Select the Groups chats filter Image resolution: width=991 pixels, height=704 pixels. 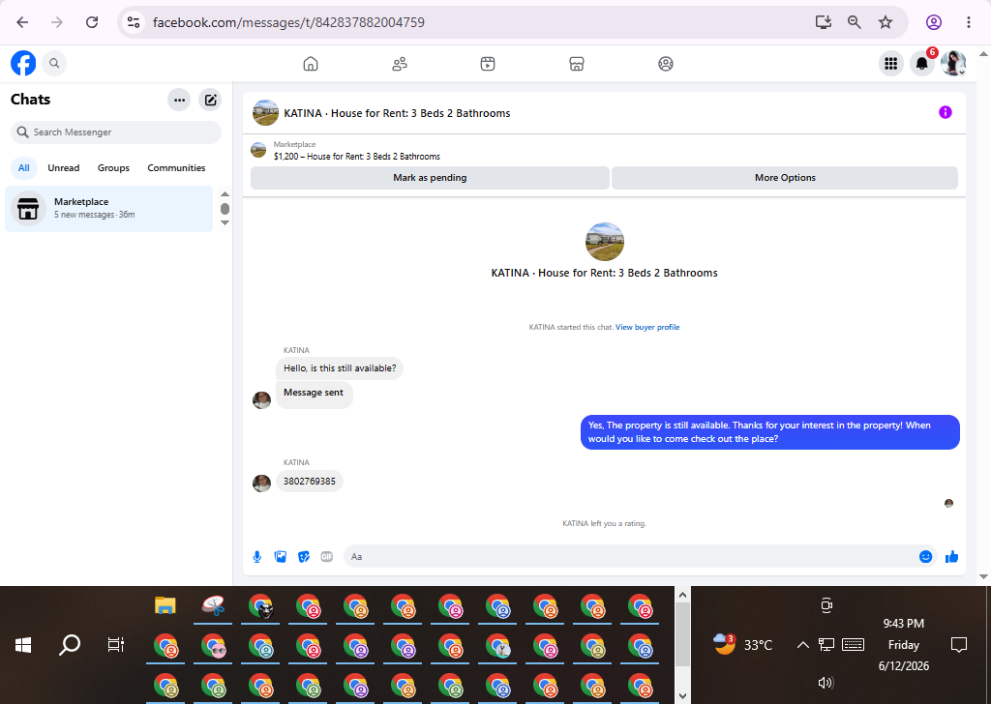click(114, 168)
